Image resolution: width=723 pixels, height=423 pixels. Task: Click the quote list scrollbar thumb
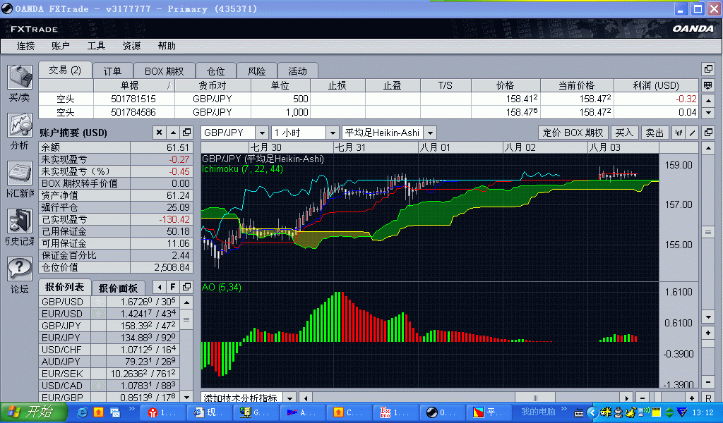(186, 319)
